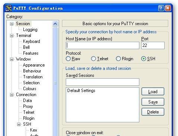Select the Connection category
This screenshot has width=178, height=136.
[26, 95]
